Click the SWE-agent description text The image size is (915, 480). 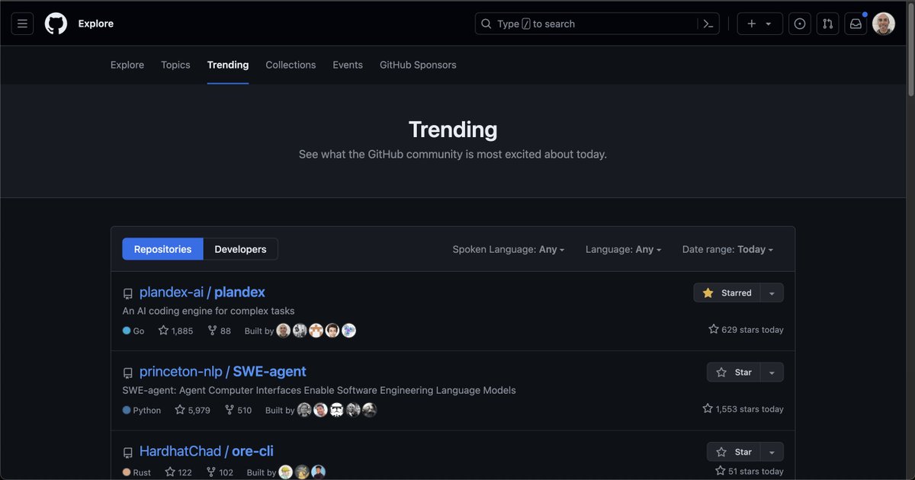319,390
